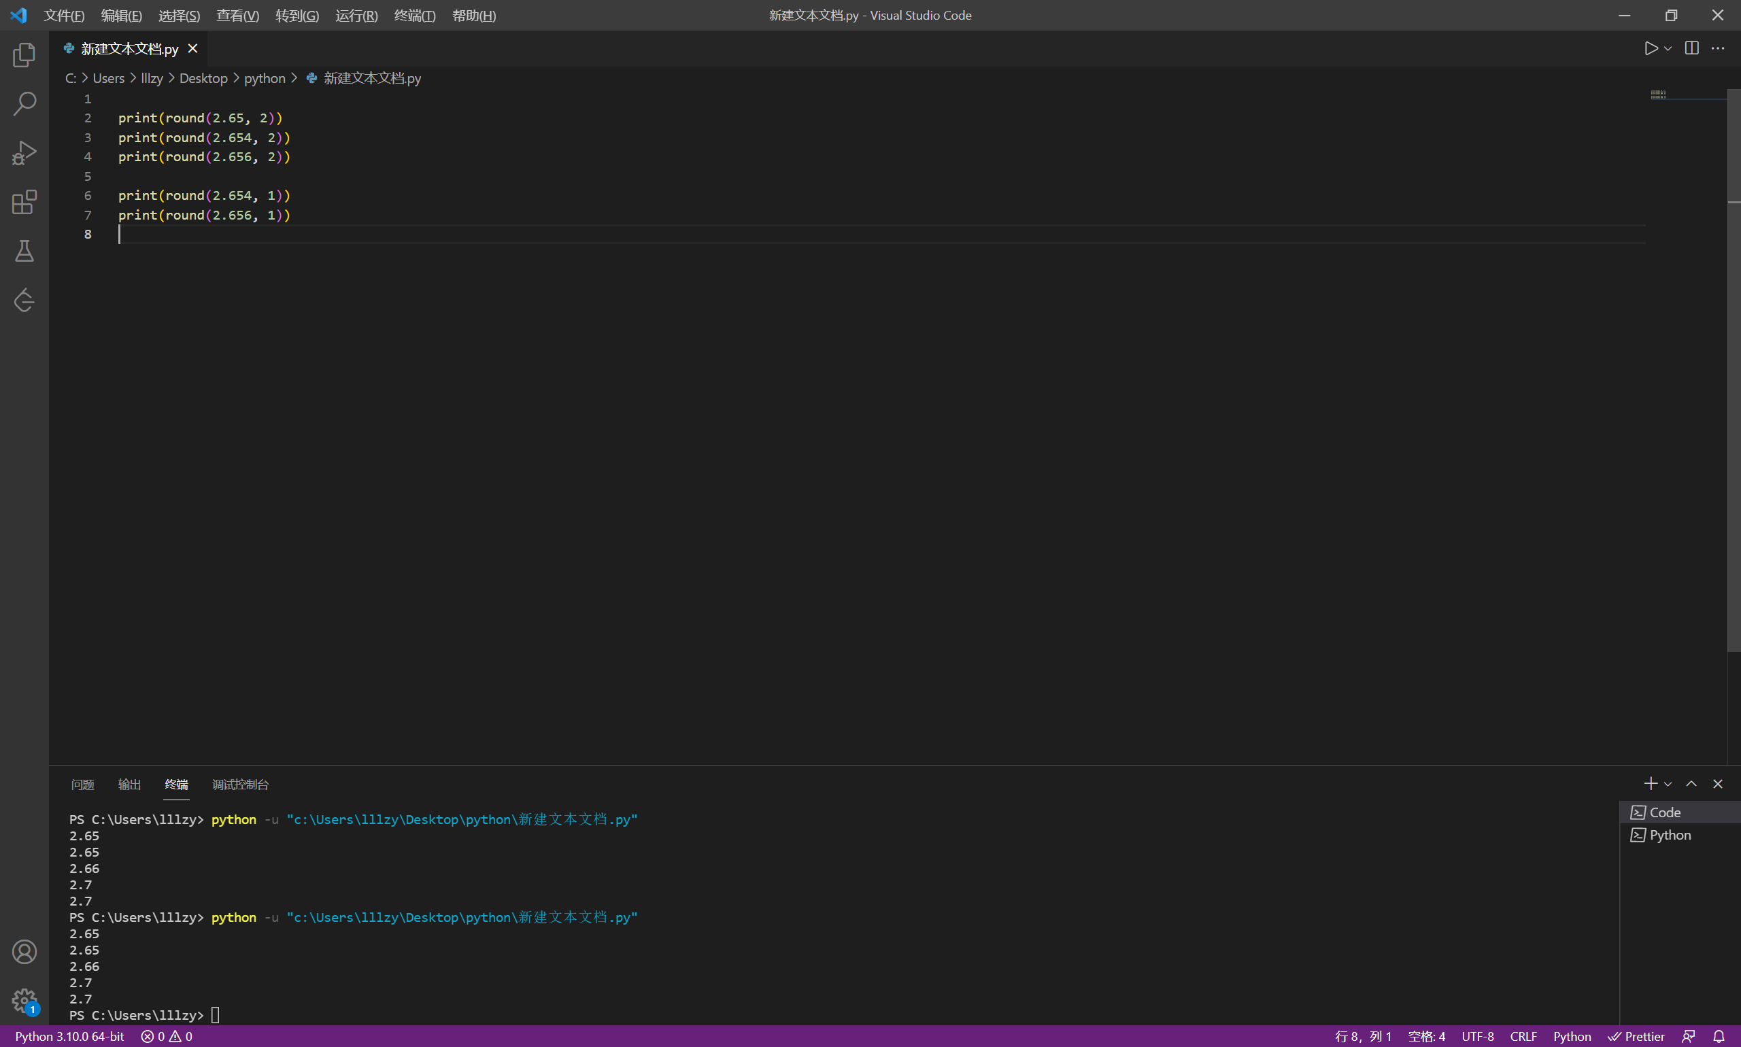Open the Testing flask icon

[24, 251]
